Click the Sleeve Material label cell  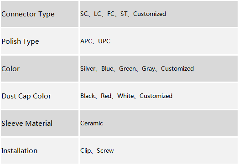tap(40, 123)
